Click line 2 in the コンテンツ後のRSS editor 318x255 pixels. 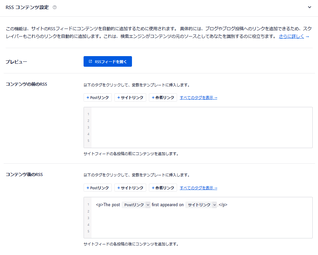click(x=202, y=212)
